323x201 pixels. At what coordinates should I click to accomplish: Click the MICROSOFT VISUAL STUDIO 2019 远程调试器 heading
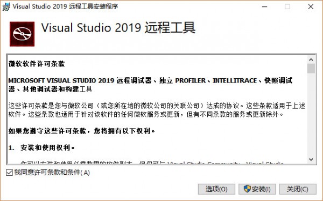click(150, 85)
